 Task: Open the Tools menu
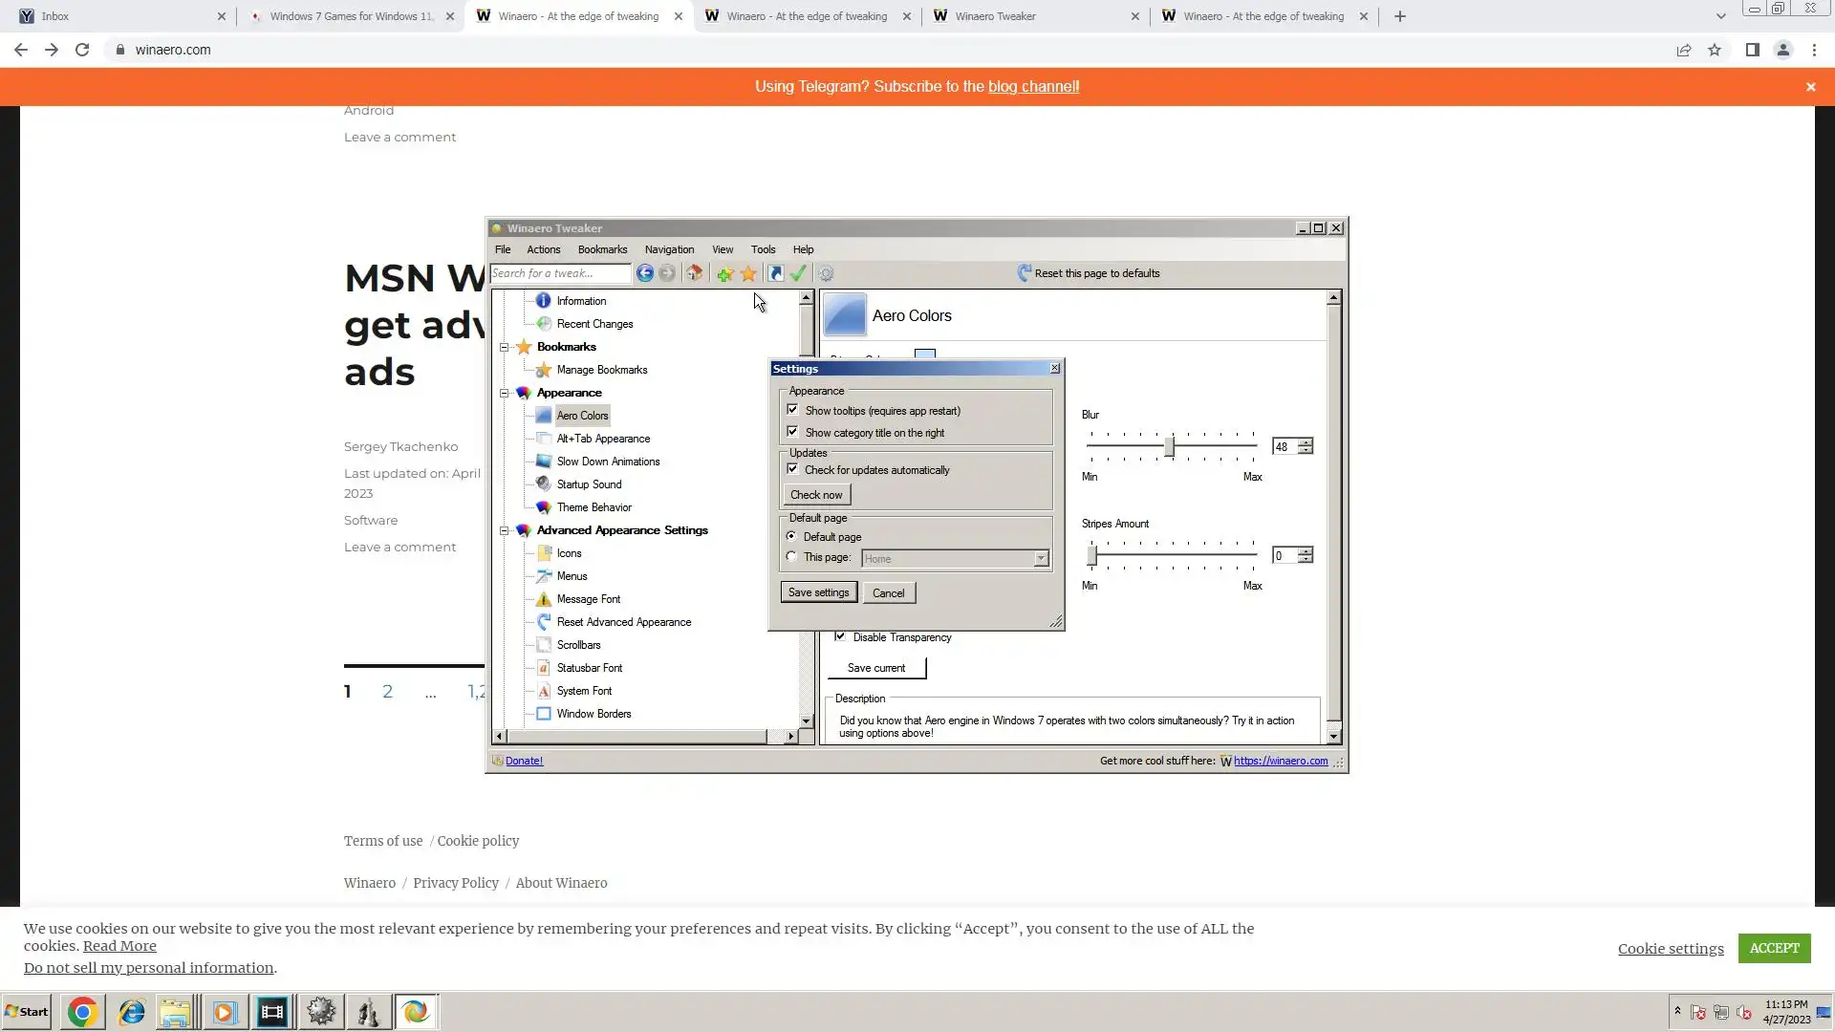pyautogui.click(x=763, y=249)
